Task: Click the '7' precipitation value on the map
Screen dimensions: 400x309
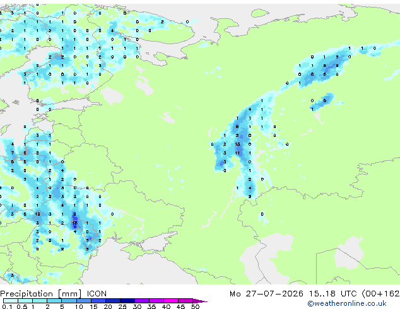Action: click(x=13, y=153)
